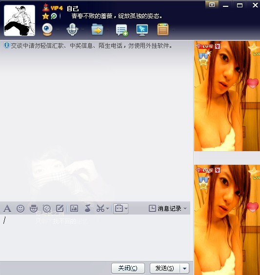Send a file using folder arrow icon
The width and height of the screenshot is (260, 275).
click(x=97, y=29)
